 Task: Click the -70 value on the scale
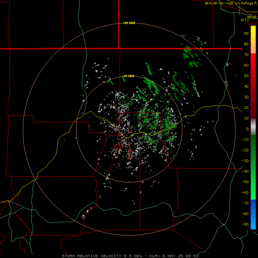pos(245,203)
